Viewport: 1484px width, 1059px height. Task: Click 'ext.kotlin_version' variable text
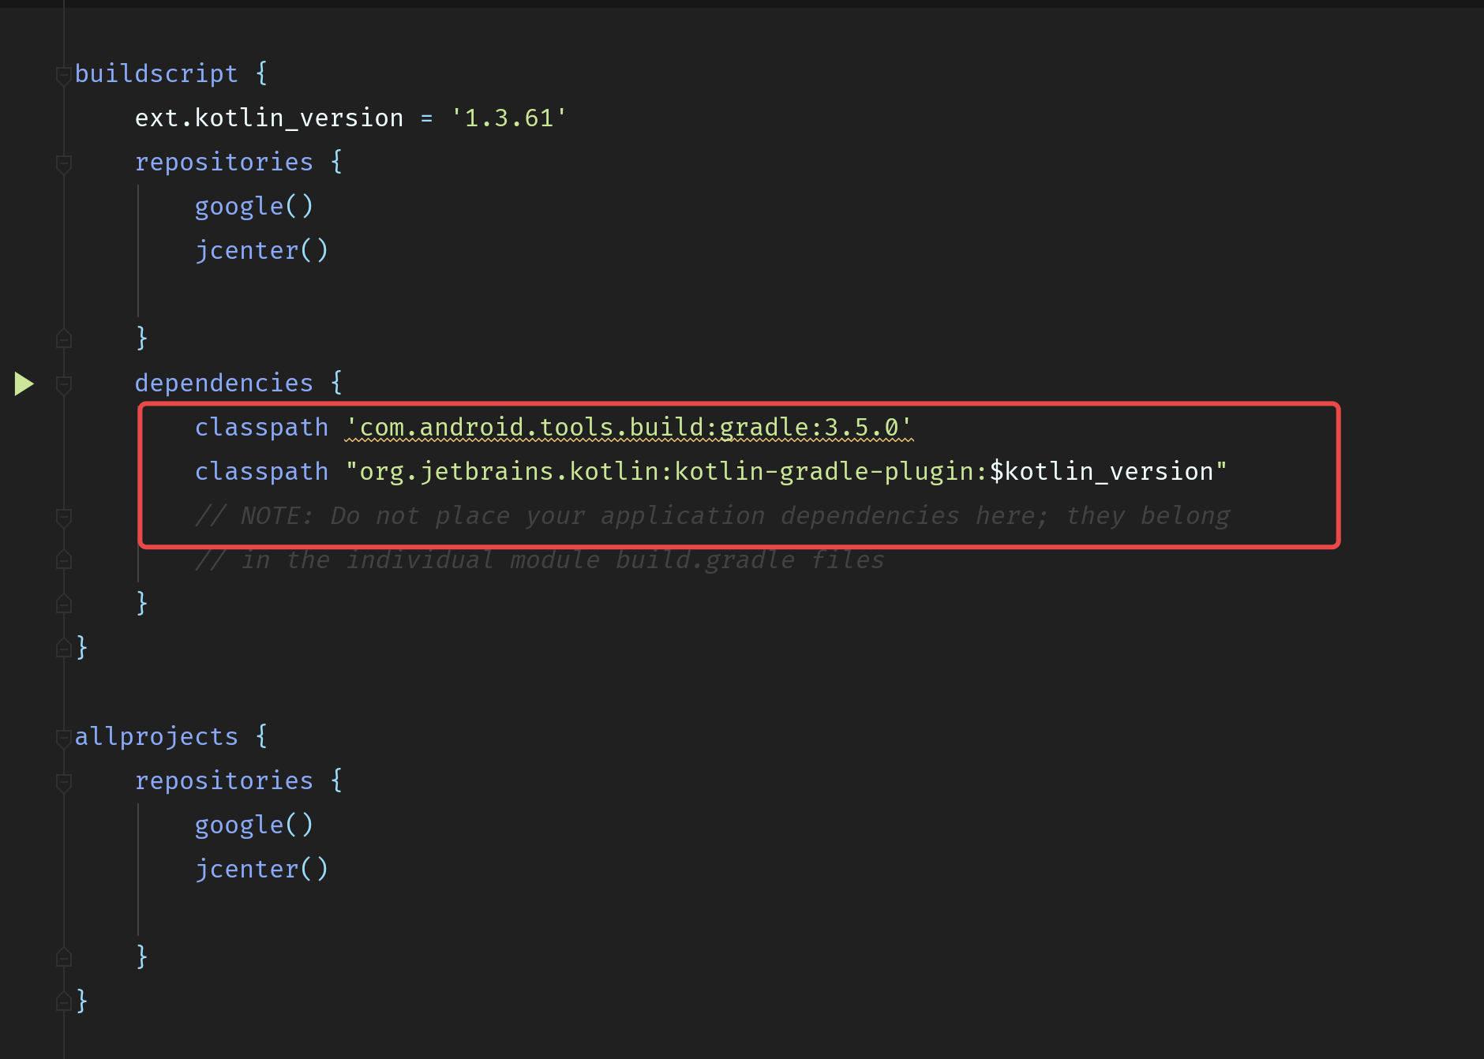[269, 118]
